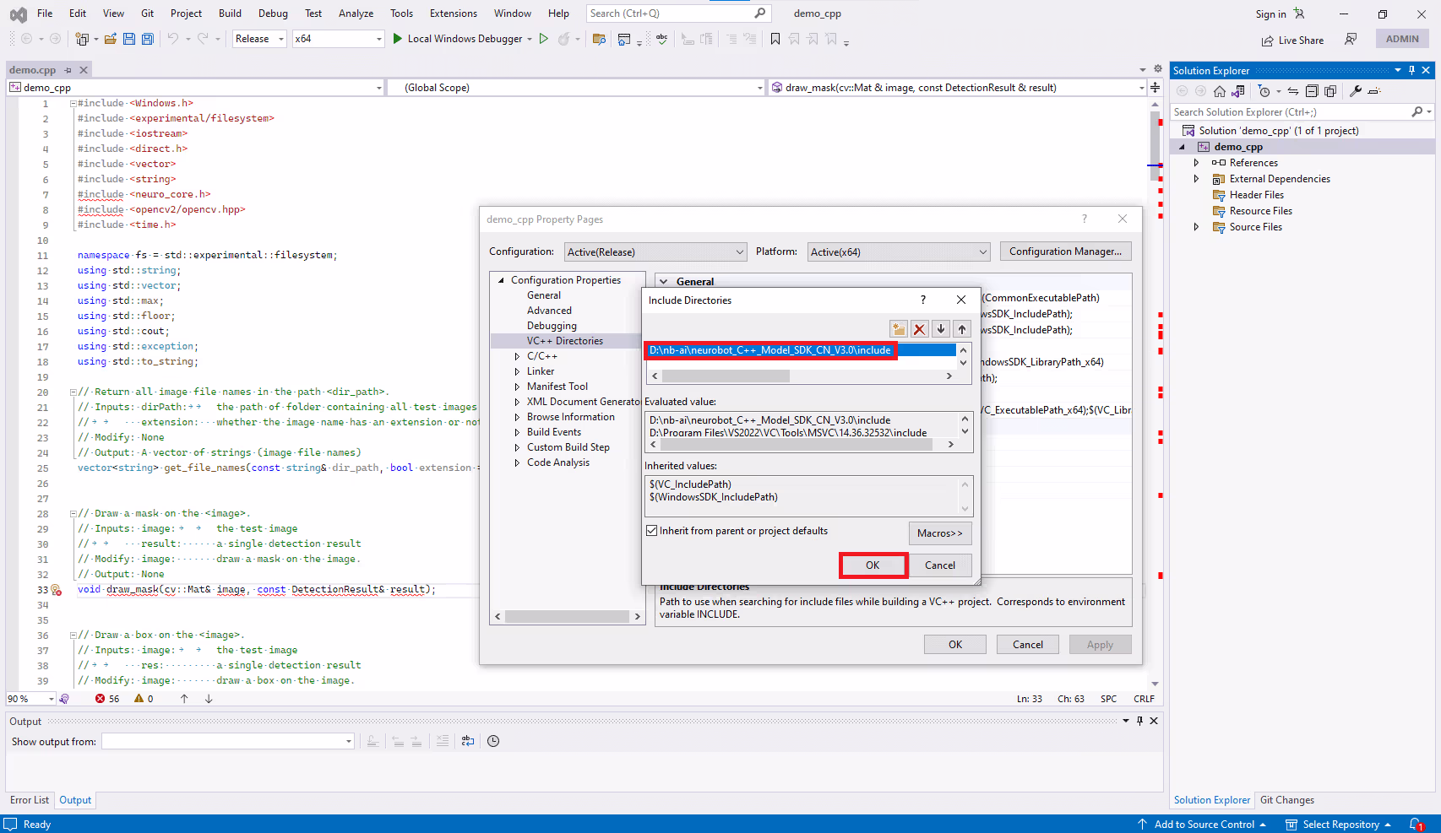Expand the Linker property node
The height and width of the screenshot is (833, 1441).
click(517, 371)
